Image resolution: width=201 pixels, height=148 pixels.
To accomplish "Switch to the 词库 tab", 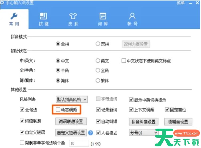I will pos(103,19).
